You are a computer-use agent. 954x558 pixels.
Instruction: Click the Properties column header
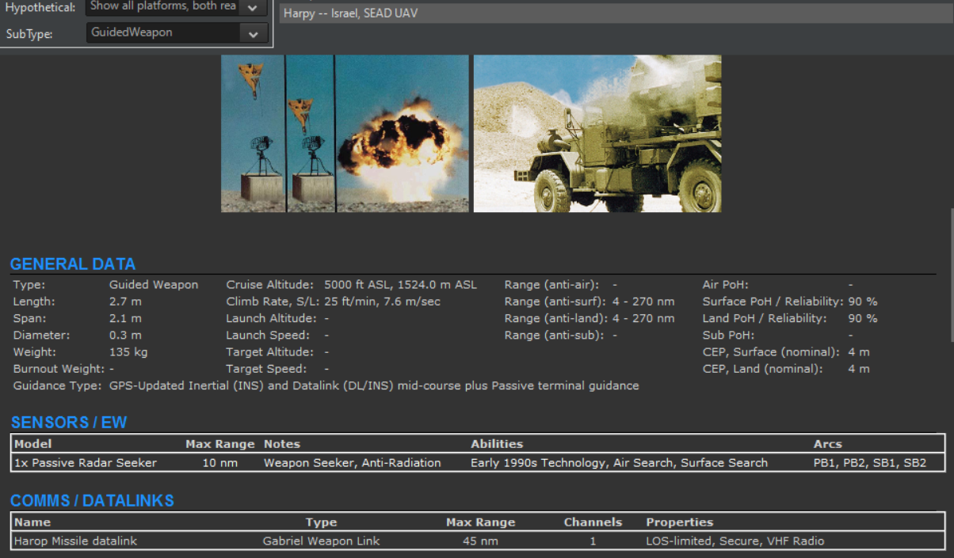tap(680, 522)
